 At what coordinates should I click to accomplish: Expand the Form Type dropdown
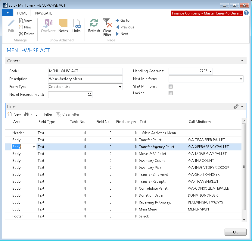pos(120,87)
